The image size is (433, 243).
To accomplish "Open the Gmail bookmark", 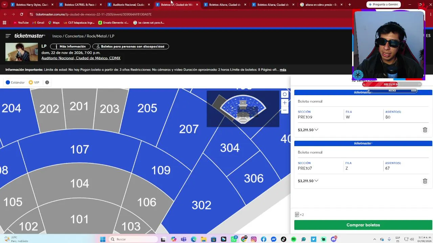I will click(x=38, y=23).
